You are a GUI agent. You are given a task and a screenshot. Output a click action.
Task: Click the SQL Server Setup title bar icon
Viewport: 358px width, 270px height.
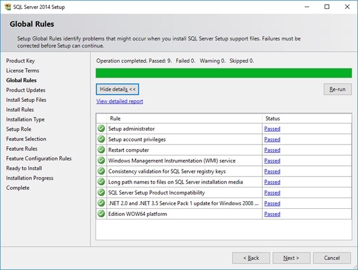coord(8,7)
